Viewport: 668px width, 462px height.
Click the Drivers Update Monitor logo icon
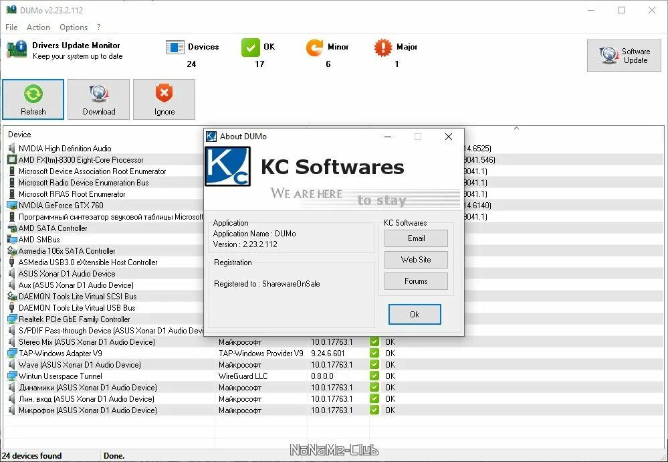pos(17,50)
